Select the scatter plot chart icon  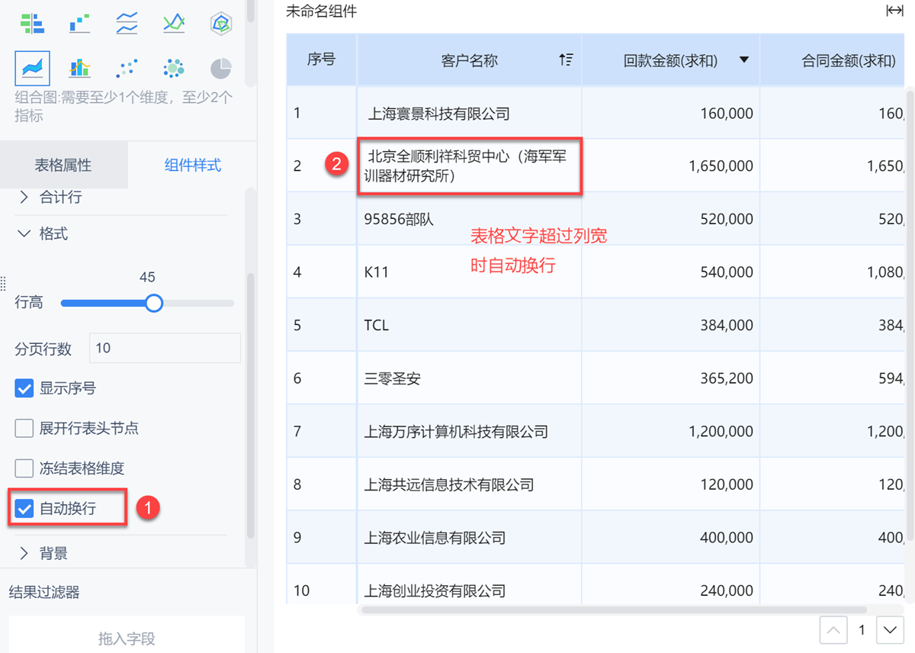127,69
